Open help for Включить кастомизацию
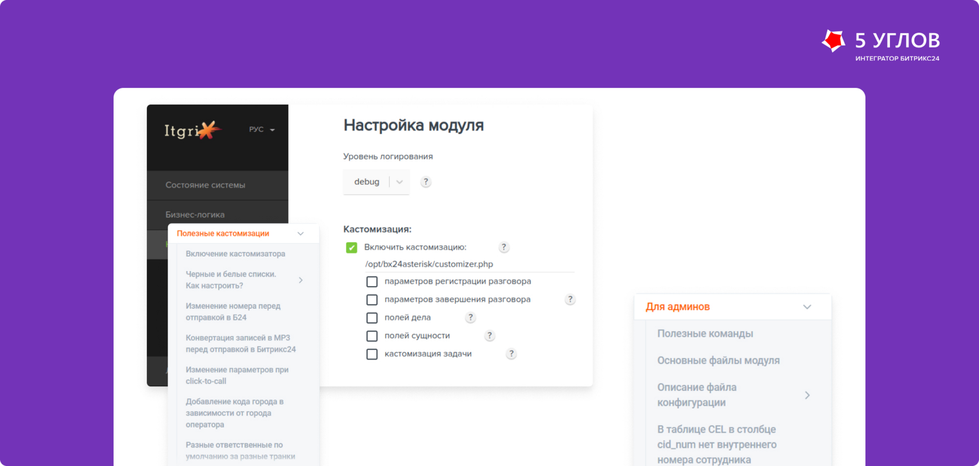 click(x=504, y=247)
